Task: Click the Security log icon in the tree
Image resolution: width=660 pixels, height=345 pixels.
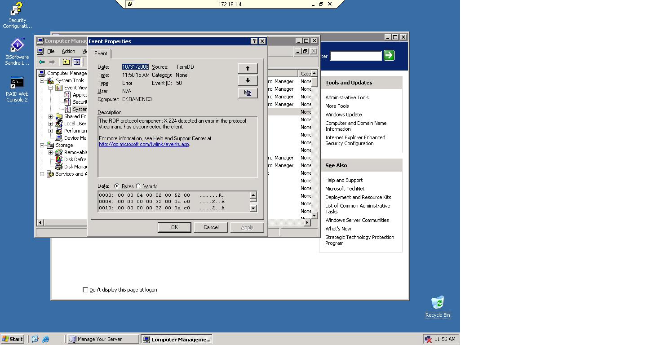Action: [x=67, y=102]
